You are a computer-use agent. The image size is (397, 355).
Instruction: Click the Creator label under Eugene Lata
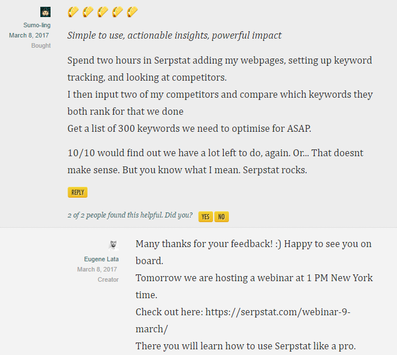coord(108,279)
